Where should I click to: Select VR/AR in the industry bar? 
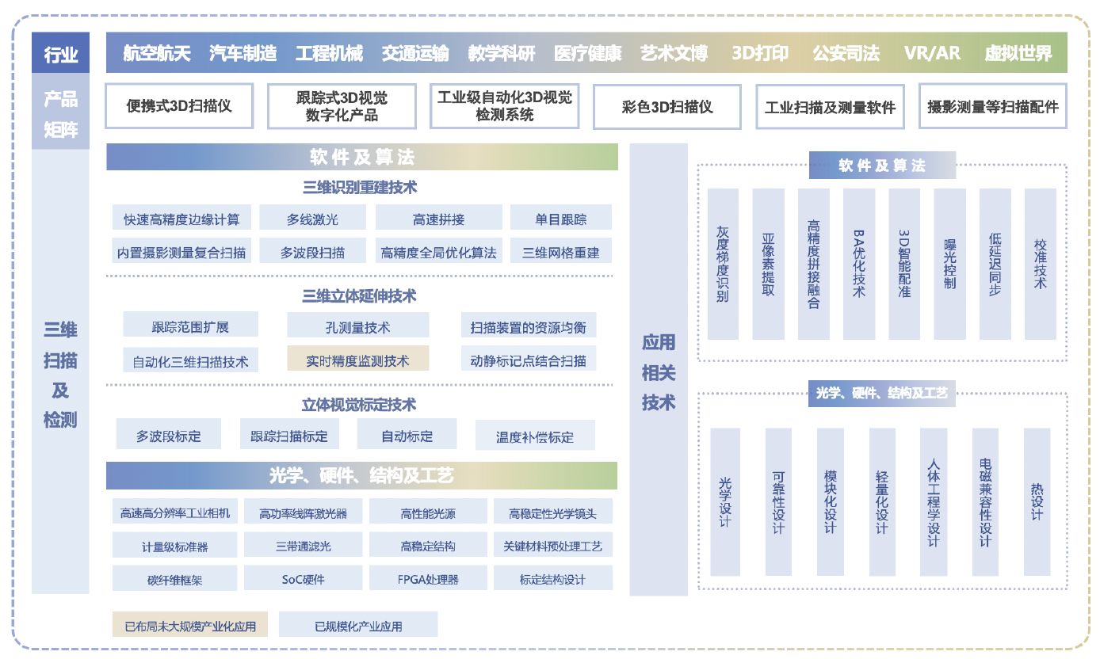point(932,54)
